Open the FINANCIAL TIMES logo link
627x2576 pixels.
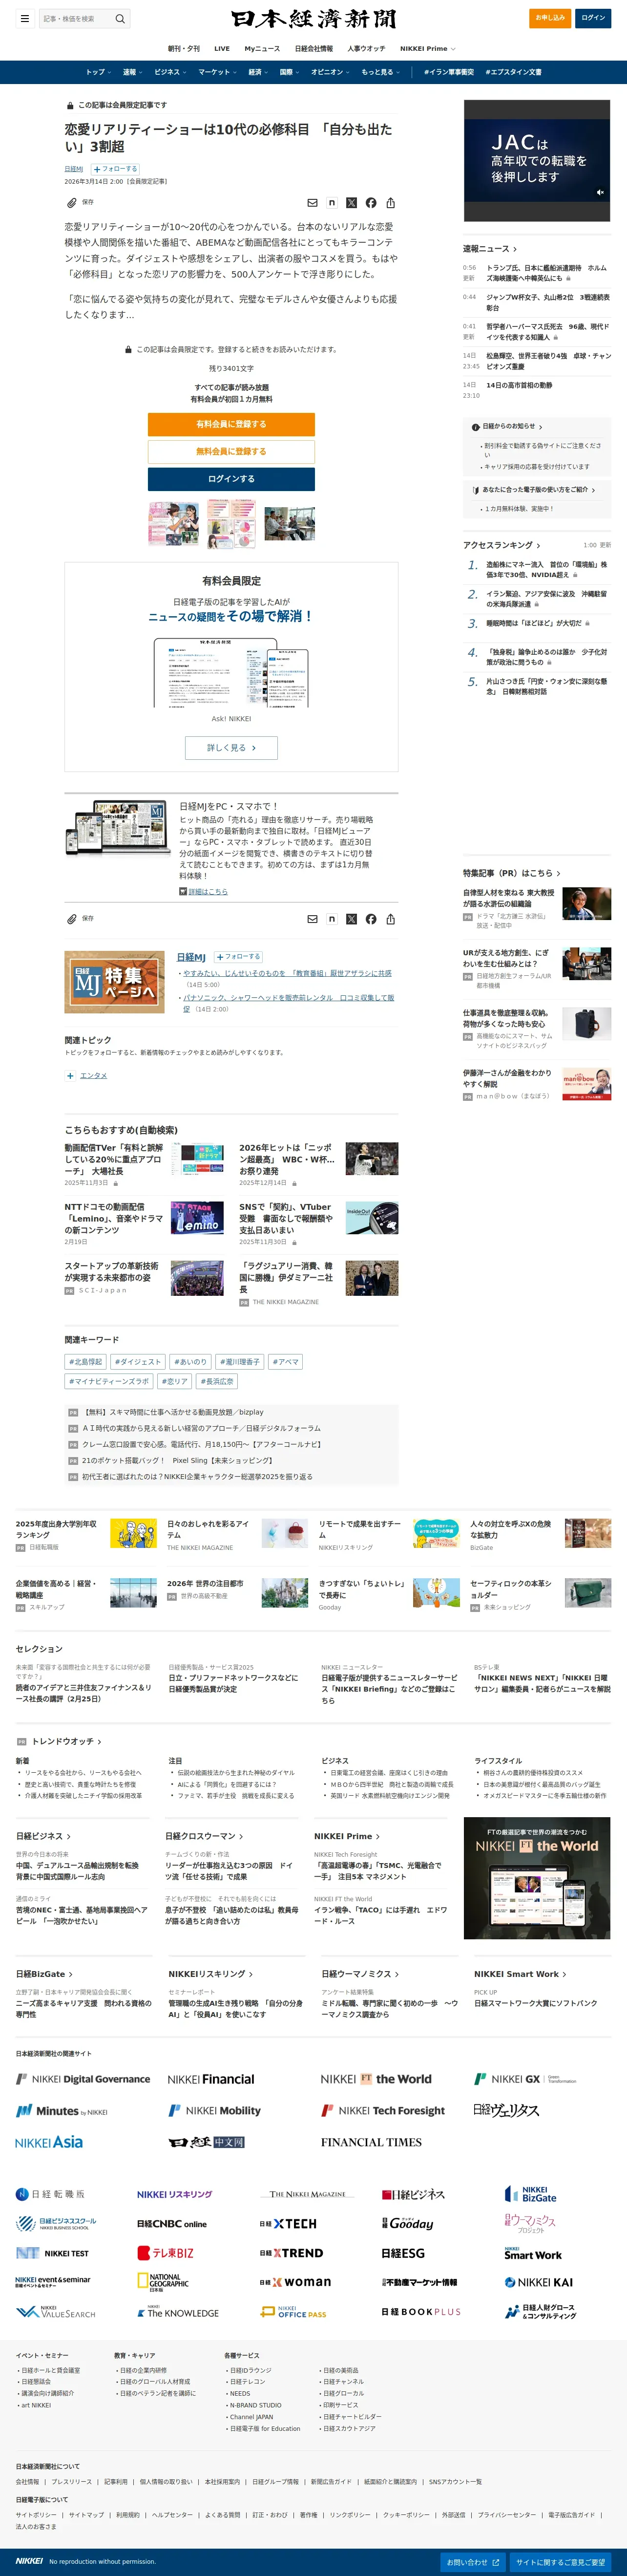pyautogui.click(x=371, y=2142)
